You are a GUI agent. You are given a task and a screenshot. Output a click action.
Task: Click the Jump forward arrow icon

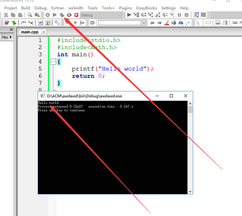(160, 23)
